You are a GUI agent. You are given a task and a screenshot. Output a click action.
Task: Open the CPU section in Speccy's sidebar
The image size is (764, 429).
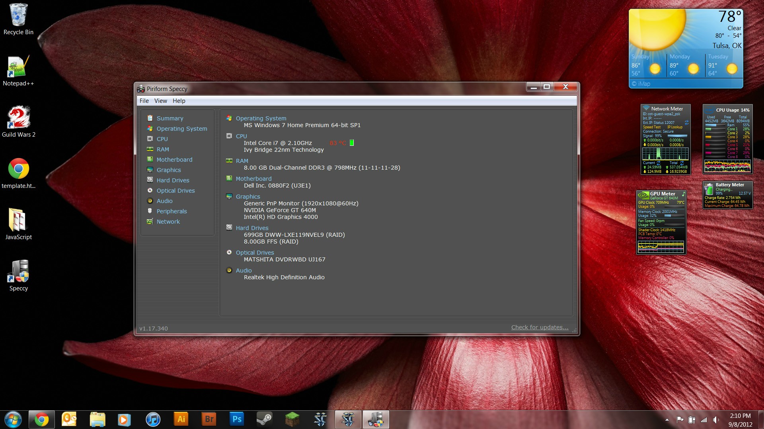point(162,139)
